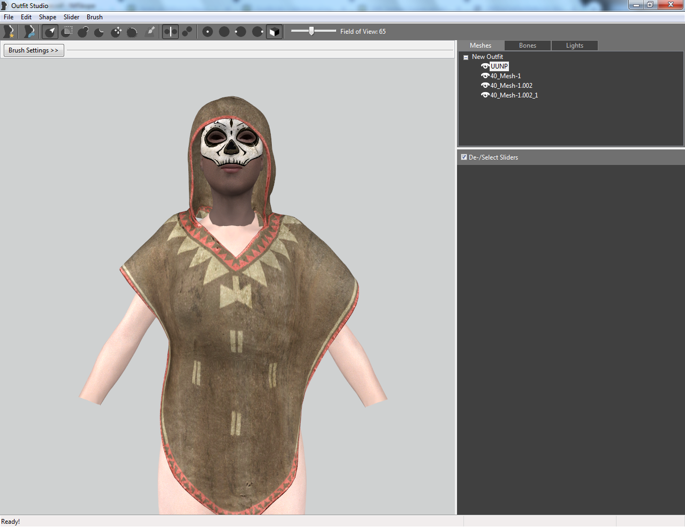Select the 40_Mesh-1.002_1 mesh name

click(x=514, y=95)
